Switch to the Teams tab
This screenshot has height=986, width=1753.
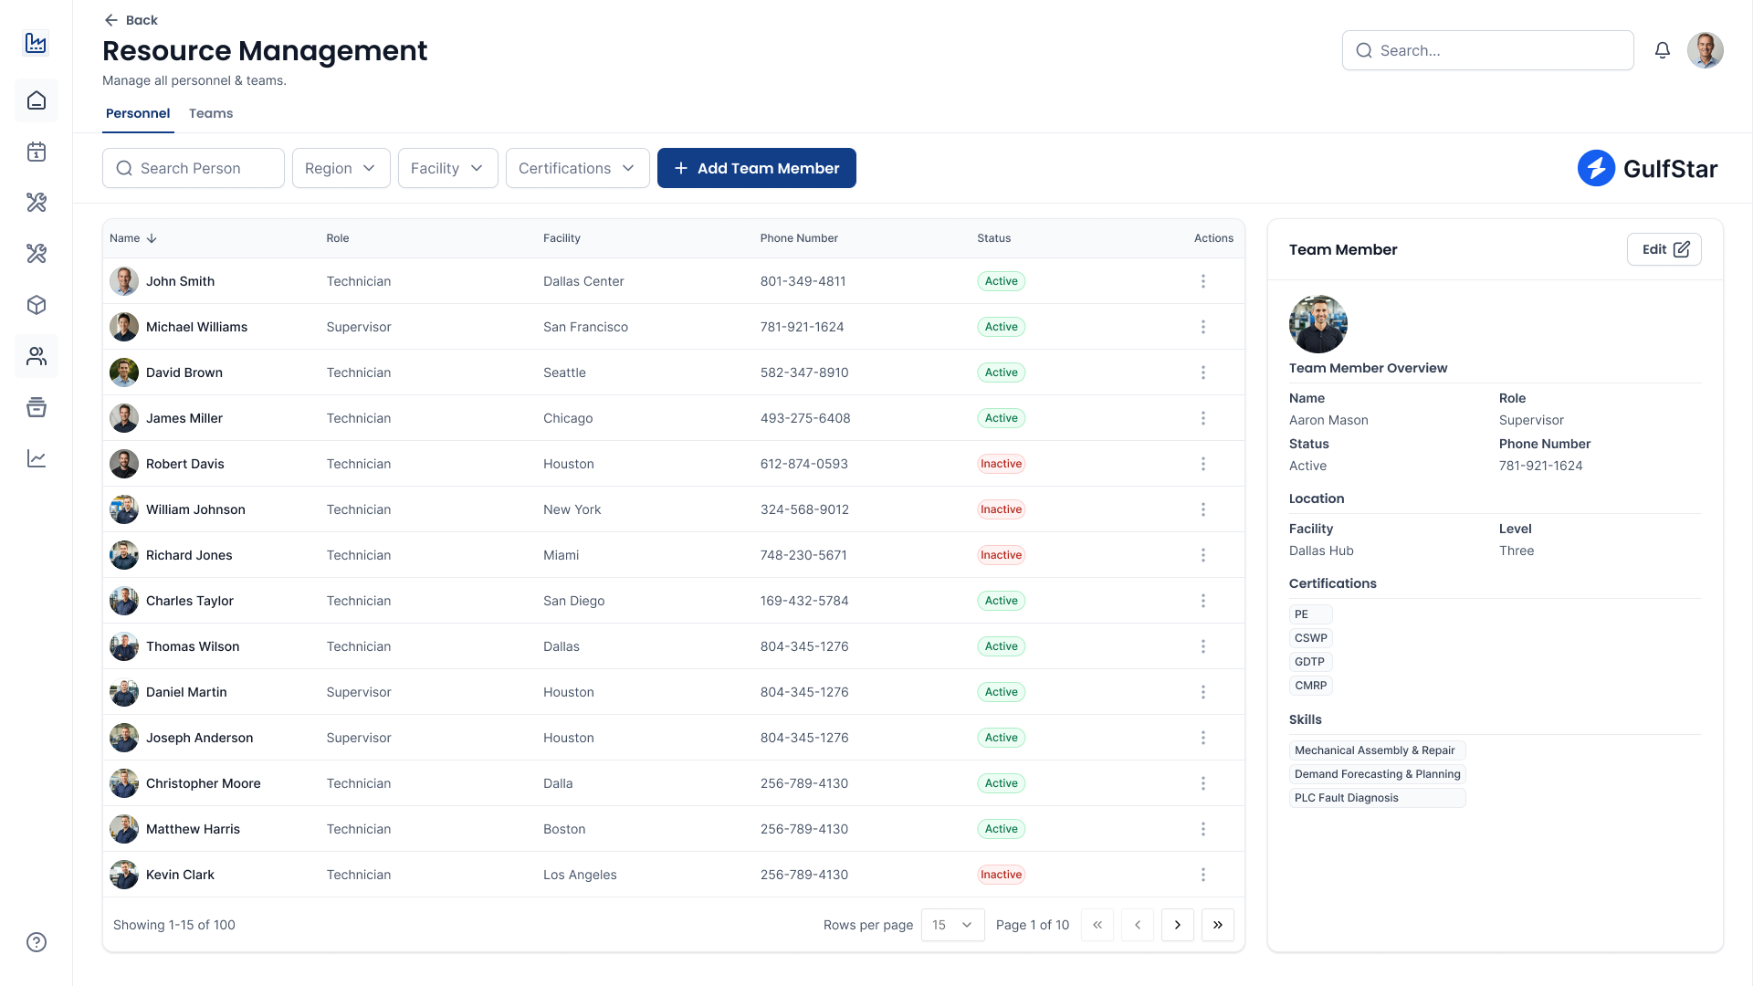point(211,113)
